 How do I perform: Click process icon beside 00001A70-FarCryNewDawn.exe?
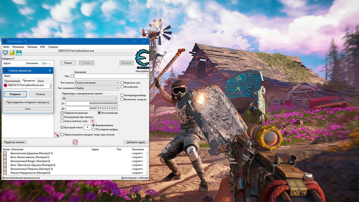[6, 85]
